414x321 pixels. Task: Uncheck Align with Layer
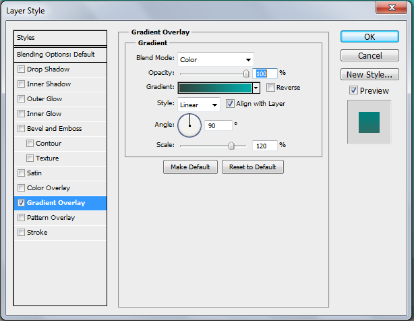(x=230, y=104)
